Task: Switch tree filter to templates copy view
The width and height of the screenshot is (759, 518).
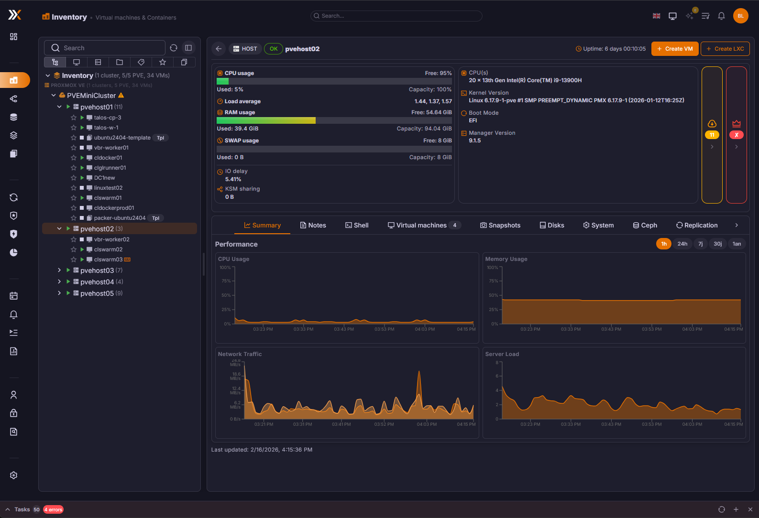Action: [184, 62]
